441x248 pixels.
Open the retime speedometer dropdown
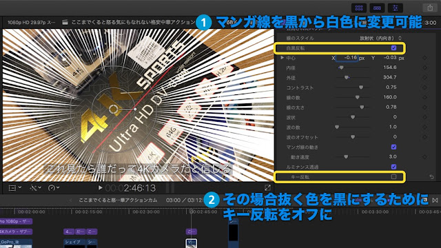54,187
